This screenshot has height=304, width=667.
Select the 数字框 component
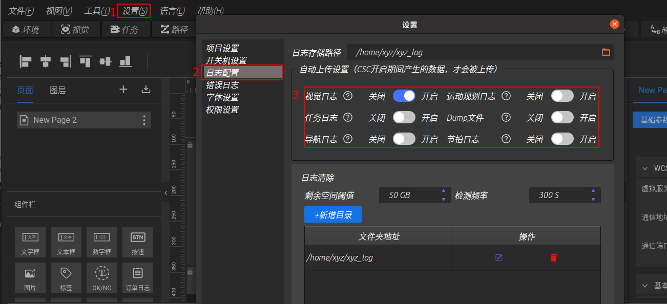coord(102,242)
